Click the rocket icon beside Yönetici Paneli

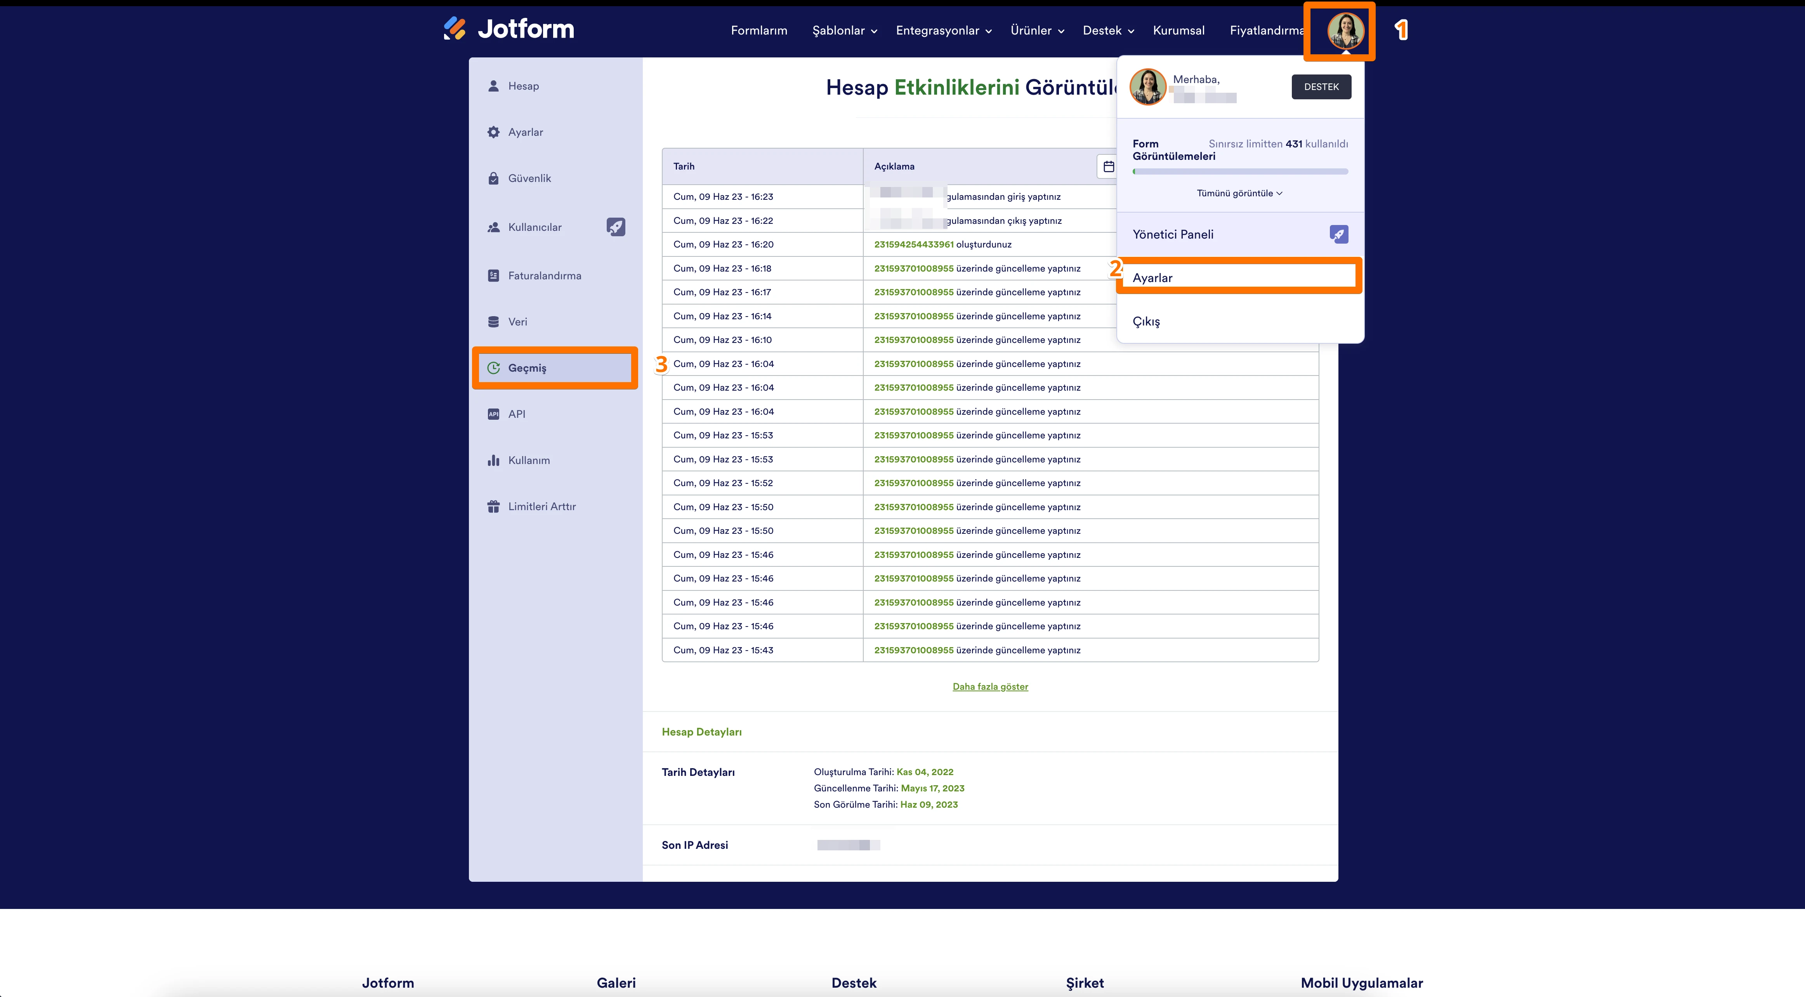click(x=1338, y=234)
